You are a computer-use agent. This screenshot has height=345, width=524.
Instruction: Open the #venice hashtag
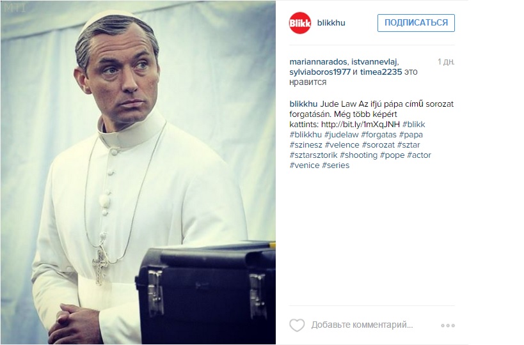[x=305, y=165]
